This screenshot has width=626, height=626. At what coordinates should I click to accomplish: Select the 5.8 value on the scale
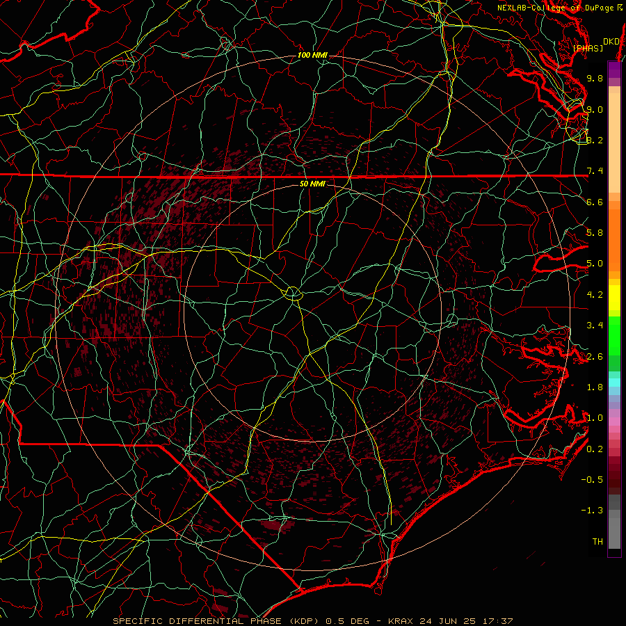coord(595,233)
